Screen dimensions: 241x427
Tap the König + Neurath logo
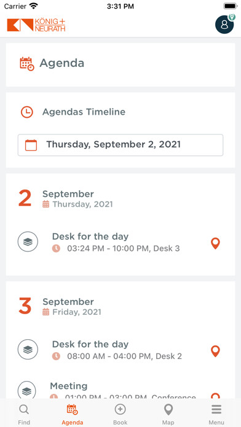click(x=36, y=25)
